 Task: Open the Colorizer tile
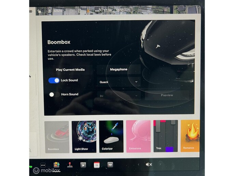[111, 136]
